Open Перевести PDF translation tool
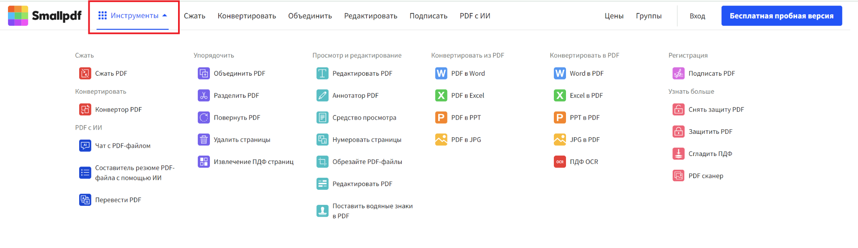Image resolution: width=858 pixels, height=248 pixels. coord(85,200)
